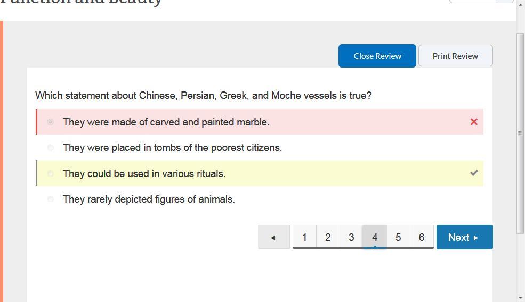The image size is (525, 302).
Task: Click the Close Review button
Action: pos(377,56)
